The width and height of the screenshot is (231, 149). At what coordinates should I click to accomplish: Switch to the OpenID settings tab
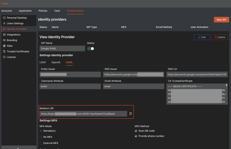coord(56,62)
